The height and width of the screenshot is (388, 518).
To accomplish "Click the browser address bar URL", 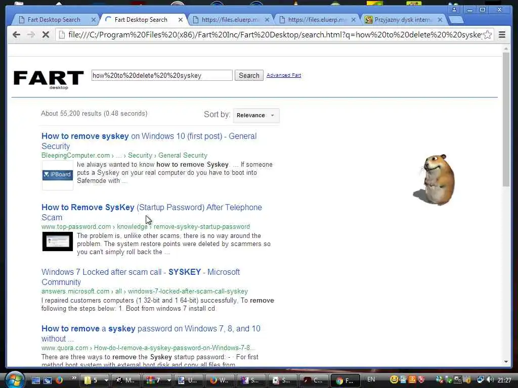I will coord(274,35).
